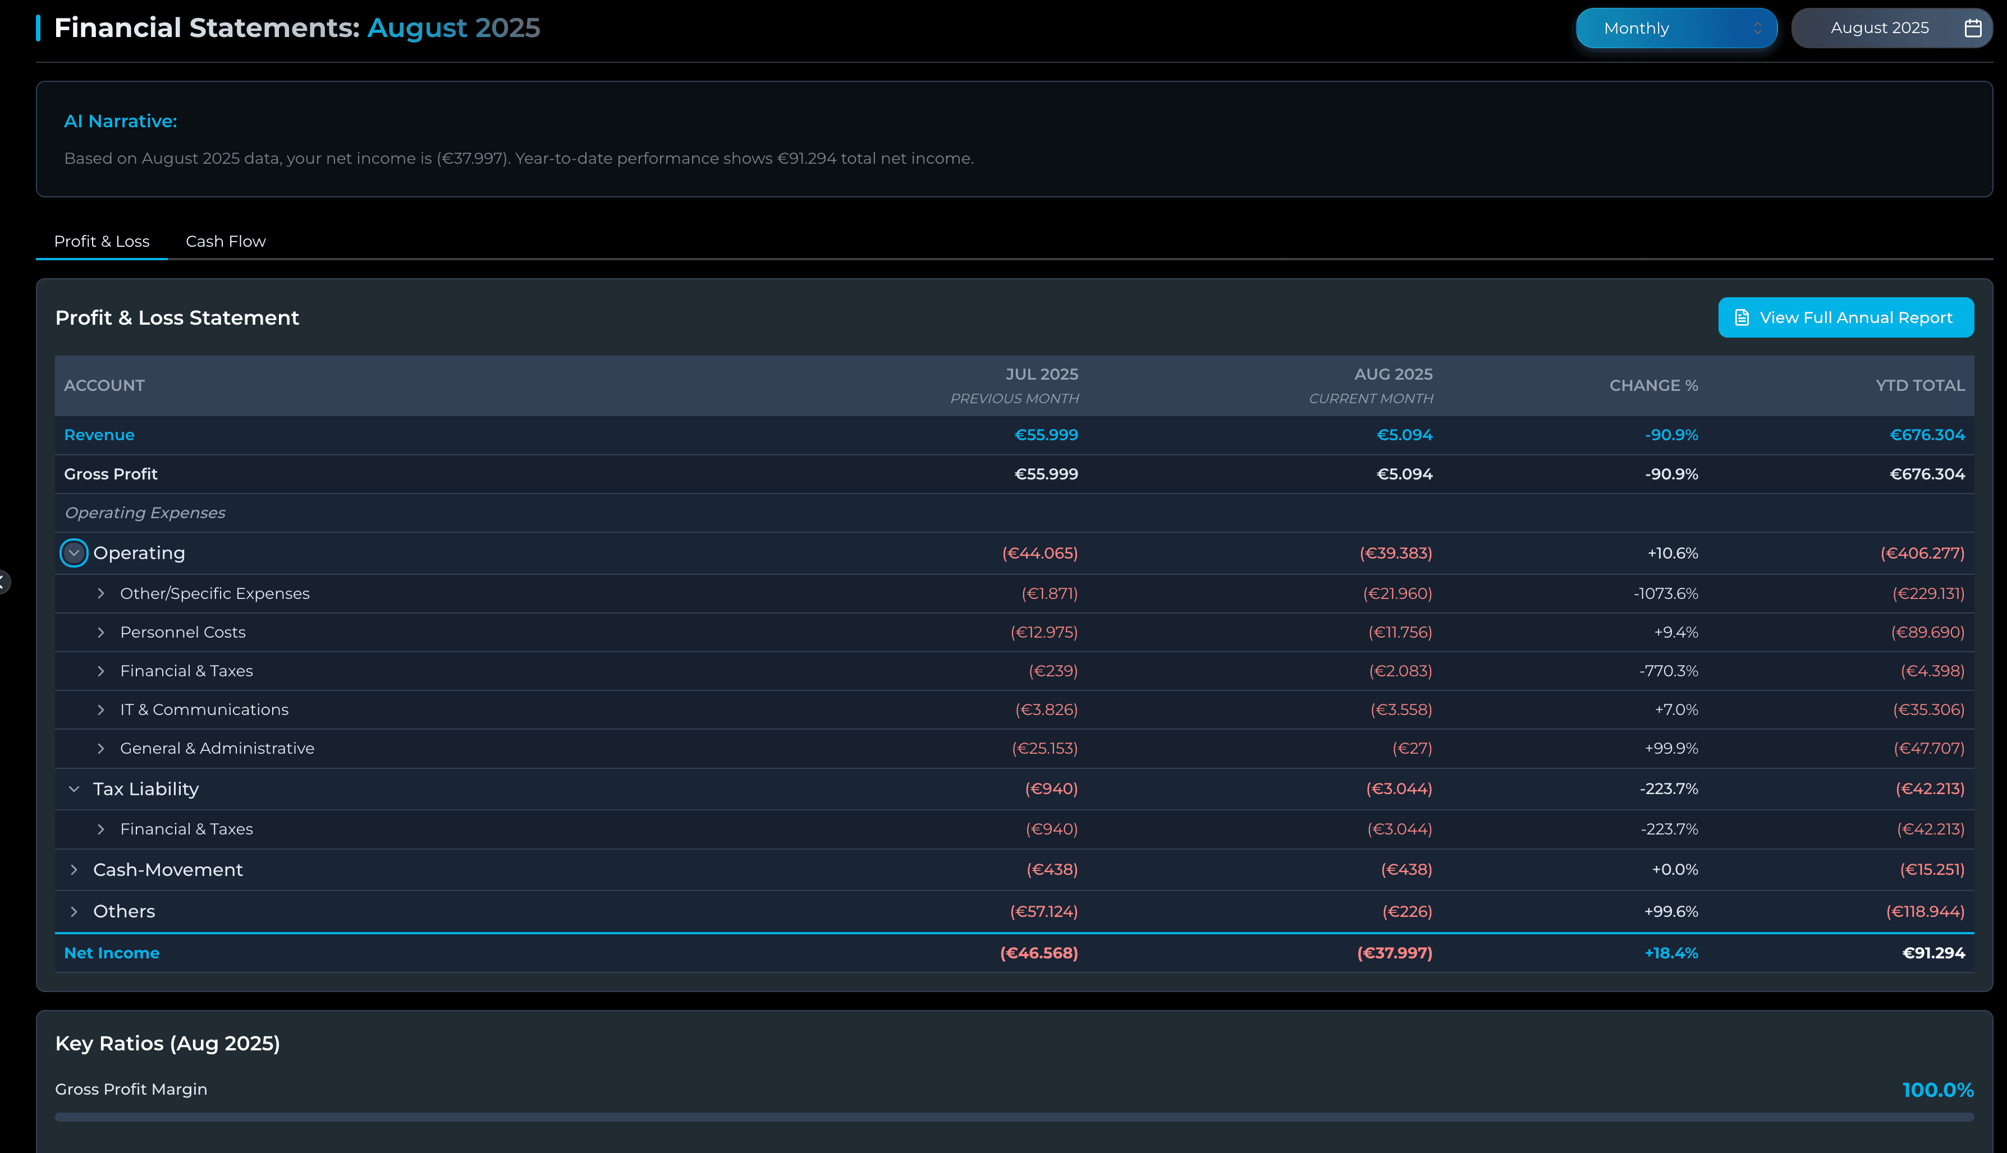Collapse the Tax Liability group
2007x1153 pixels.
click(74, 788)
